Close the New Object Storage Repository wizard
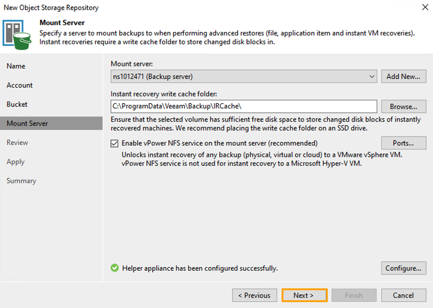The height and width of the screenshot is (308, 433). [425, 7]
